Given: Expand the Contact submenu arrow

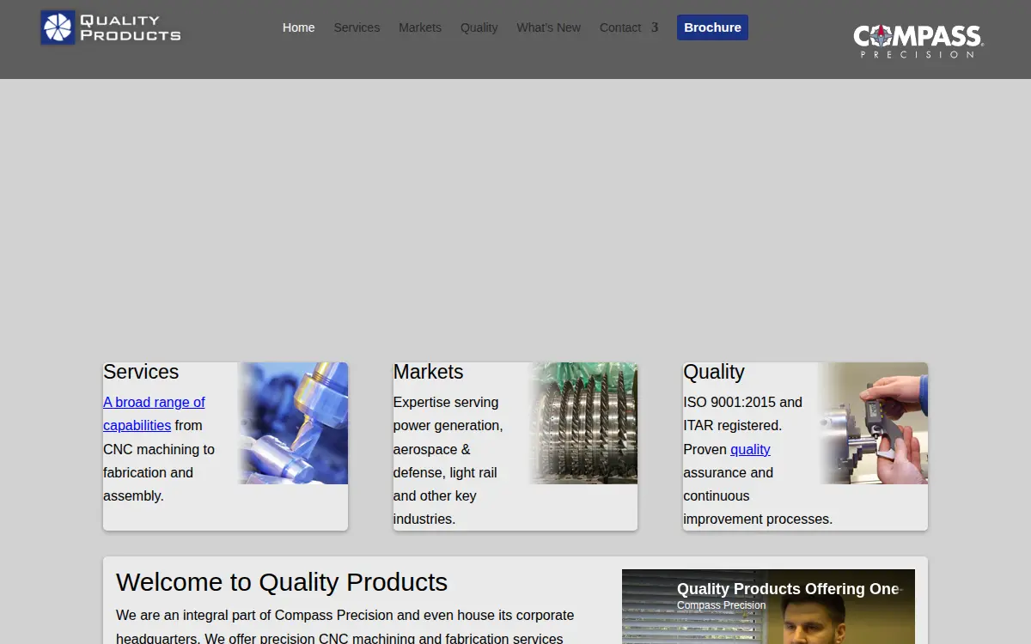Looking at the screenshot, I should tap(655, 27).
